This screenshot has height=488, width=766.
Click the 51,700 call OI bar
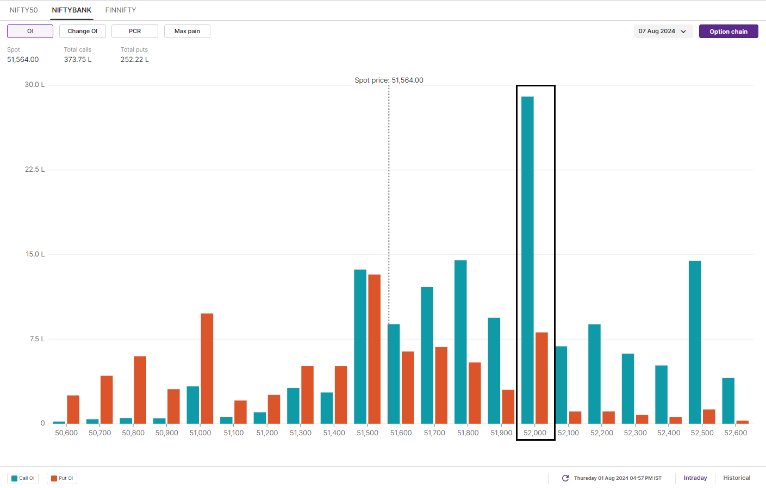(427, 355)
